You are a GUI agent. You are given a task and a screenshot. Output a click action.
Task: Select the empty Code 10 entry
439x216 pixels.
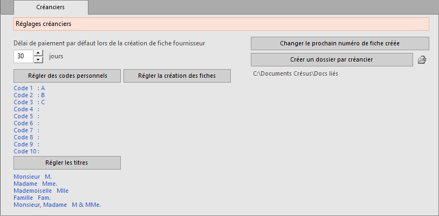point(26,151)
